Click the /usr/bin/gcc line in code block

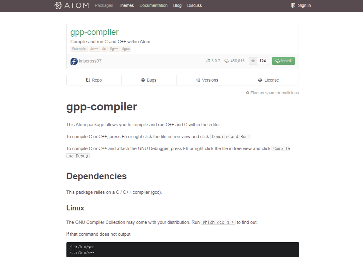82,247
